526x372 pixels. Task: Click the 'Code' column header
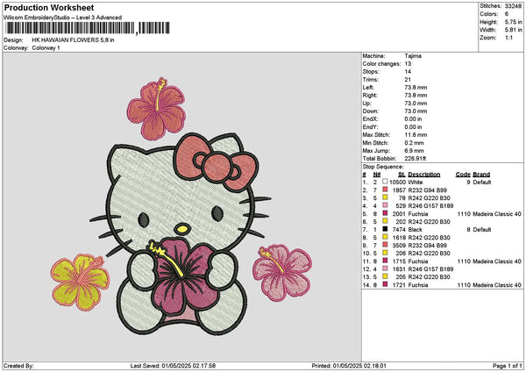click(x=463, y=175)
